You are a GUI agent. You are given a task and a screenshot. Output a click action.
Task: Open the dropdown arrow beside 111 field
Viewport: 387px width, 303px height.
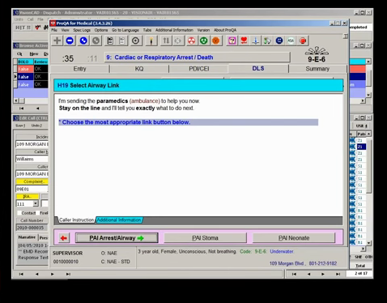pyautogui.click(x=36, y=203)
